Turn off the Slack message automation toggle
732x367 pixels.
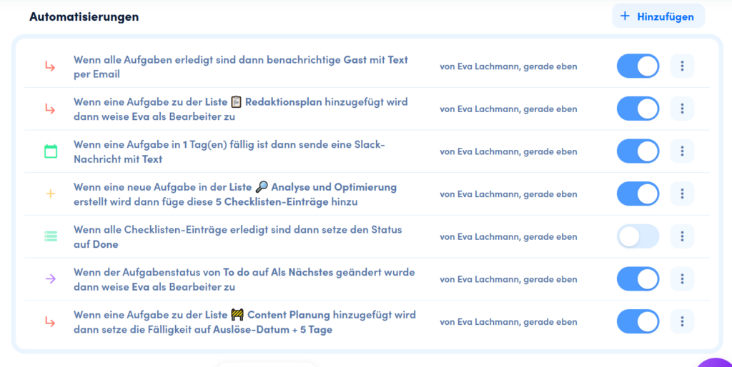pyautogui.click(x=638, y=151)
